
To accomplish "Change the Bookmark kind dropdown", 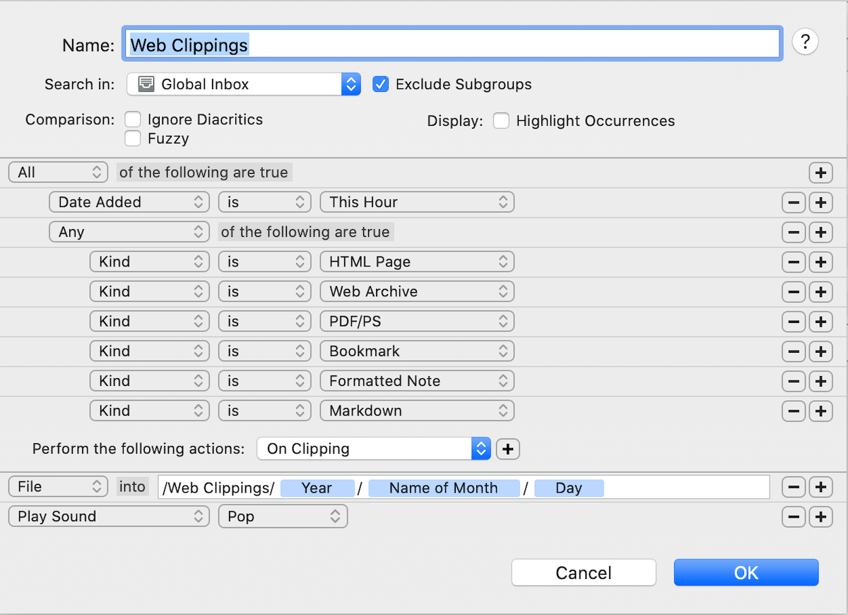I will tap(417, 351).
